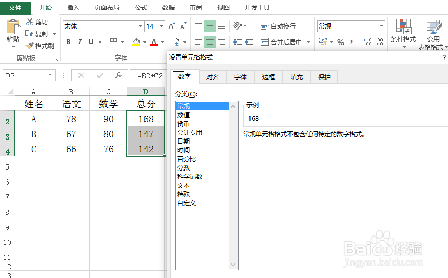Viewport: 448px width, 278px height.
Task: Expand fill color dropdown arrow
Action: (x=144, y=42)
